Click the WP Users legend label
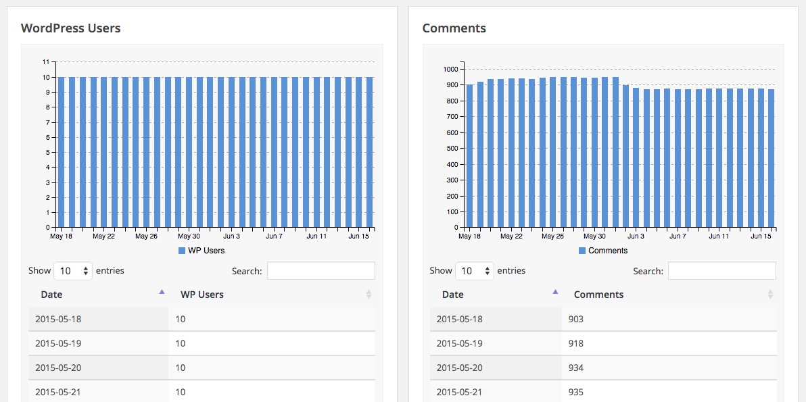This screenshot has height=402, width=806. 206,251
